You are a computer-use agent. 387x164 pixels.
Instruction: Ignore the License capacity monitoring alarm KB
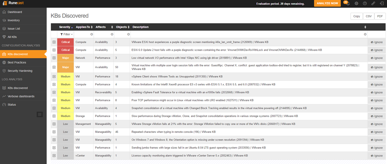[x=376, y=156]
